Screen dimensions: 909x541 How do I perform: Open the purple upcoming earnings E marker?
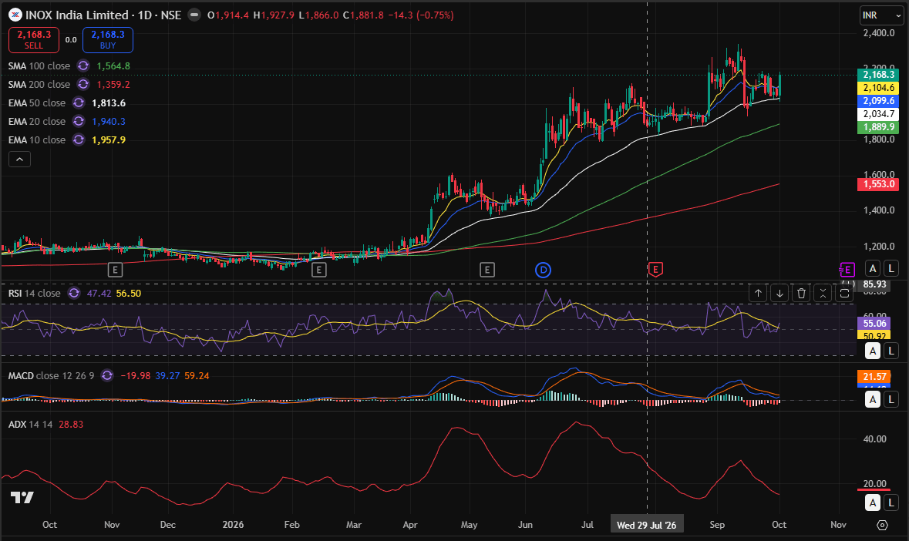click(x=847, y=269)
